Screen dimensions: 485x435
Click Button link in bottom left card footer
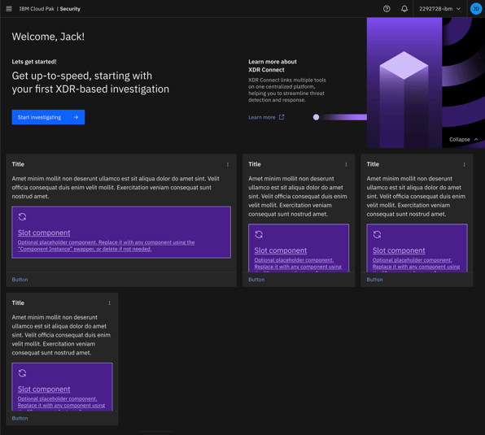(20, 418)
